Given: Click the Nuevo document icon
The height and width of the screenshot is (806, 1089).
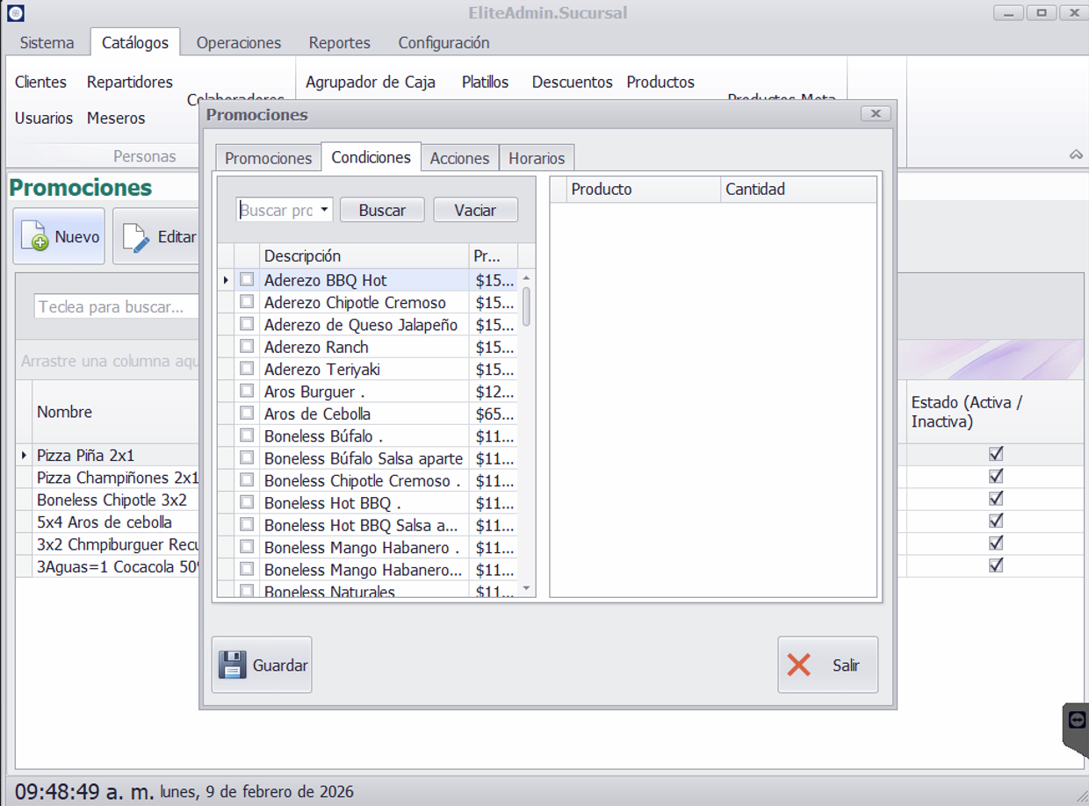Looking at the screenshot, I should pyautogui.click(x=34, y=236).
